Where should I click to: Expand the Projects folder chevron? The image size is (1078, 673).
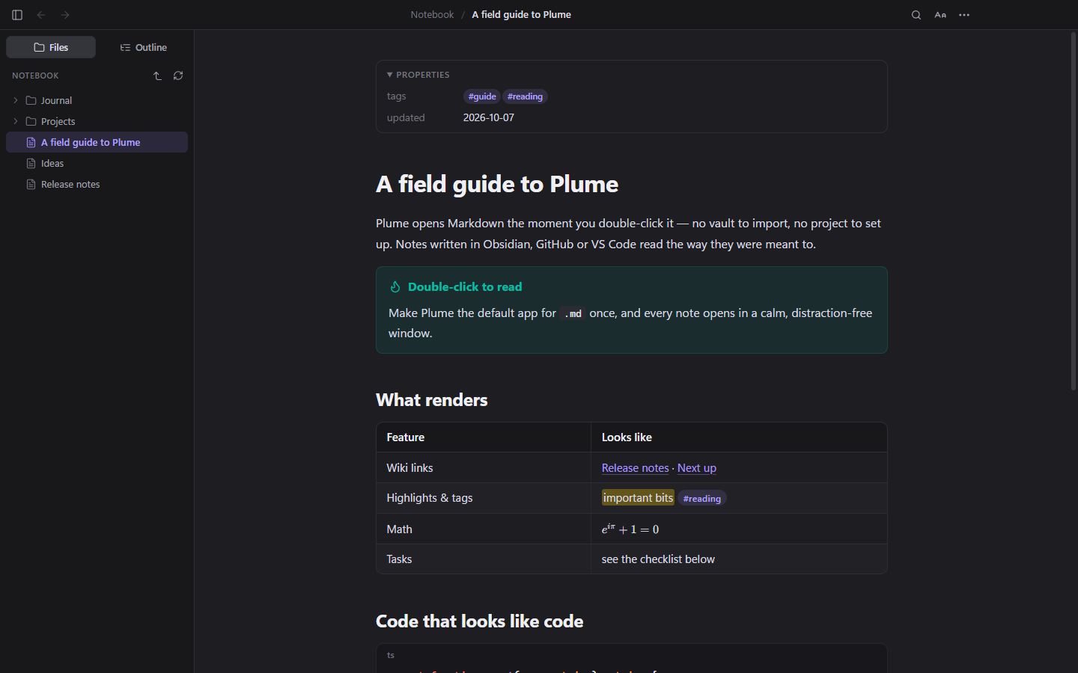tap(16, 121)
